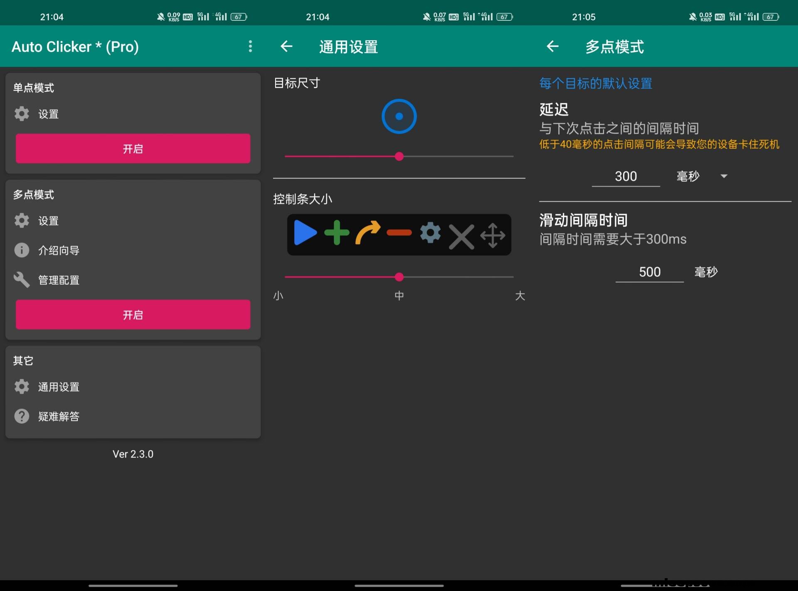Click the gear icon in control bar preview

pos(430,233)
